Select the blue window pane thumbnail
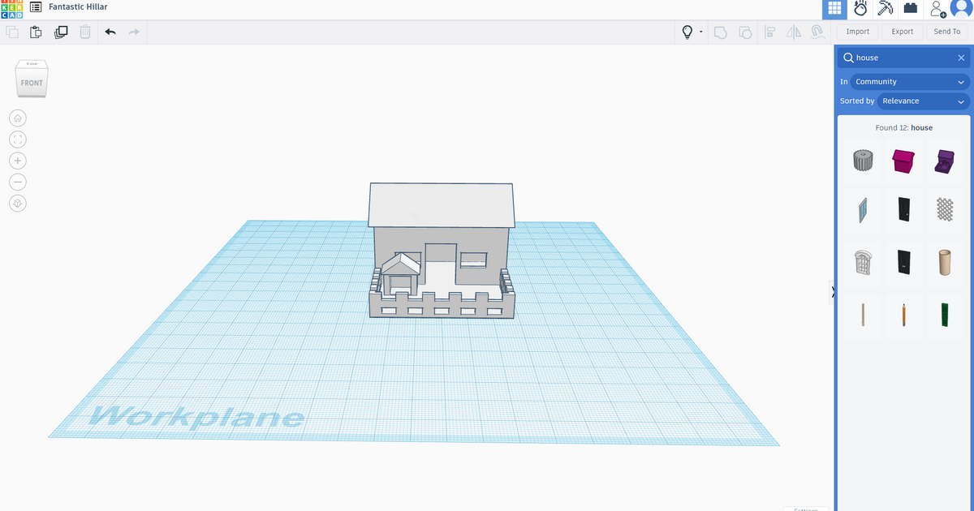This screenshot has height=511, width=974. (864, 210)
